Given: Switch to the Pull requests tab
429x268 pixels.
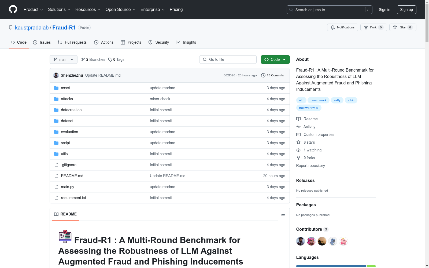Looking at the screenshot, I should [72, 42].
